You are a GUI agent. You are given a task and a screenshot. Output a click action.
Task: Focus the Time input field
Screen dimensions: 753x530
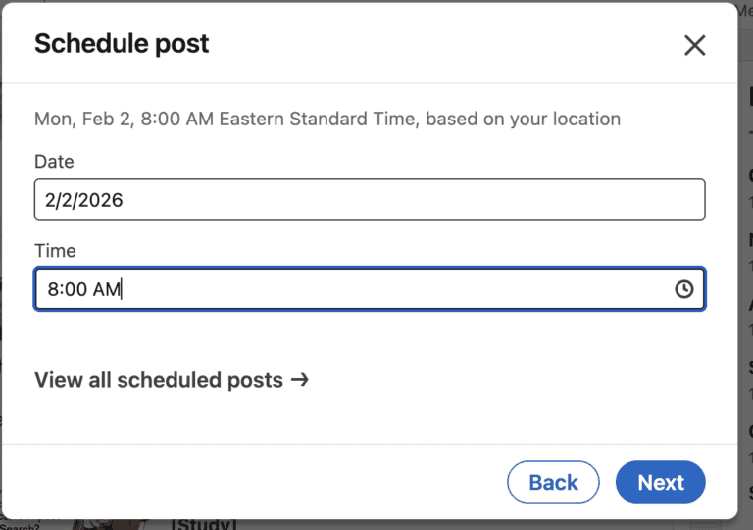(353, 289)
